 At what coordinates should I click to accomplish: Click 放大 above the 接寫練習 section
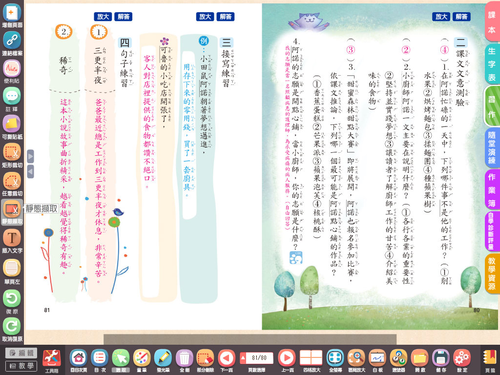pyautogui.click(x=205, y=17)
